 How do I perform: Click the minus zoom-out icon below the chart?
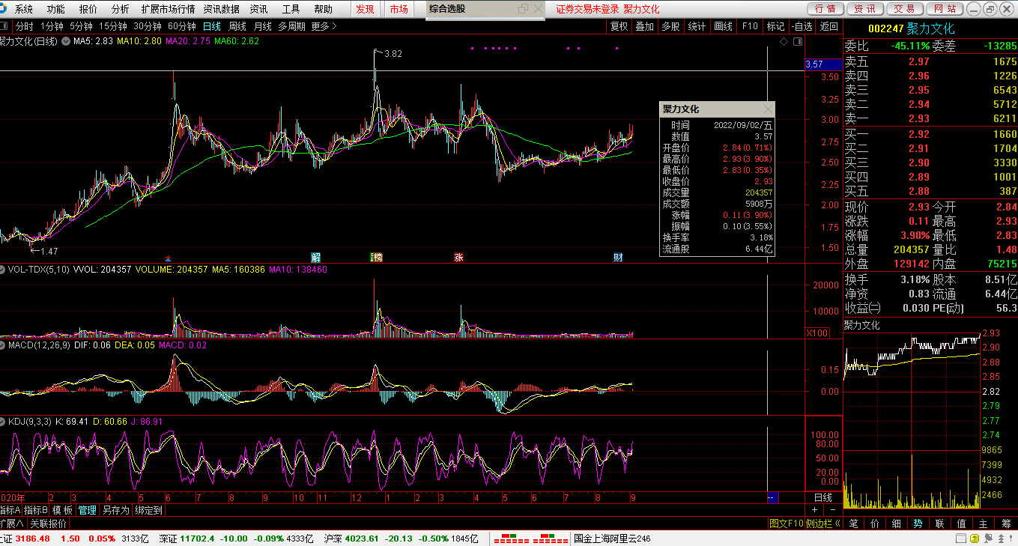coord(832,510)
